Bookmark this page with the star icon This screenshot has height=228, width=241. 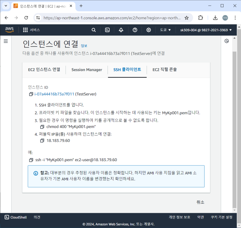coord(186,18)
